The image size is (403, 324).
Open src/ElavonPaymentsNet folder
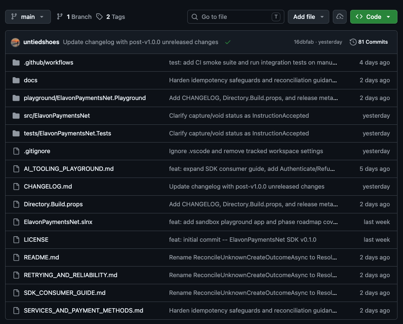tap(57, 115)
